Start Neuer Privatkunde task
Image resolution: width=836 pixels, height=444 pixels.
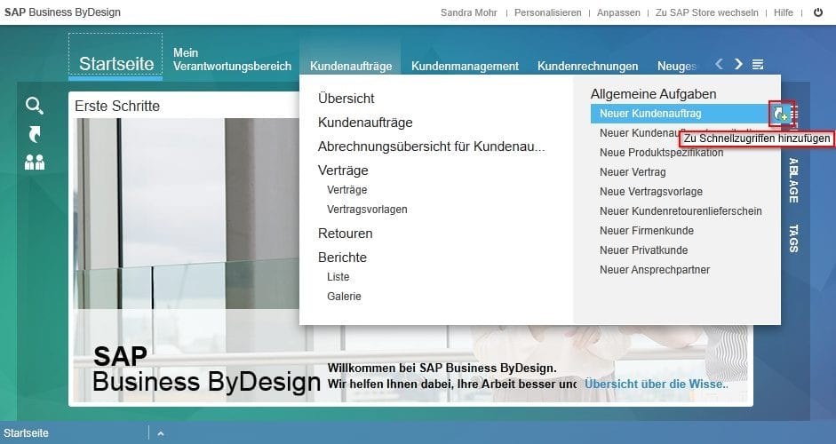point(643,250)
